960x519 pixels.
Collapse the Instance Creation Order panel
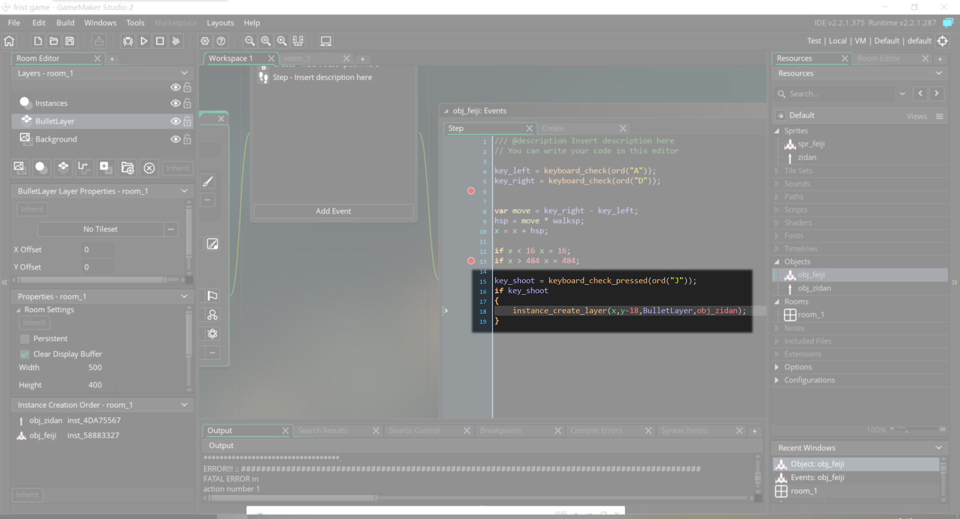click(x=184, y=405)
